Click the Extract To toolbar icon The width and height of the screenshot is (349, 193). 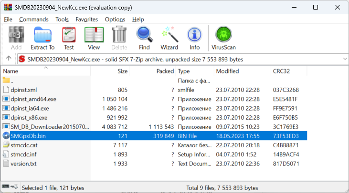tap(42, 38)
